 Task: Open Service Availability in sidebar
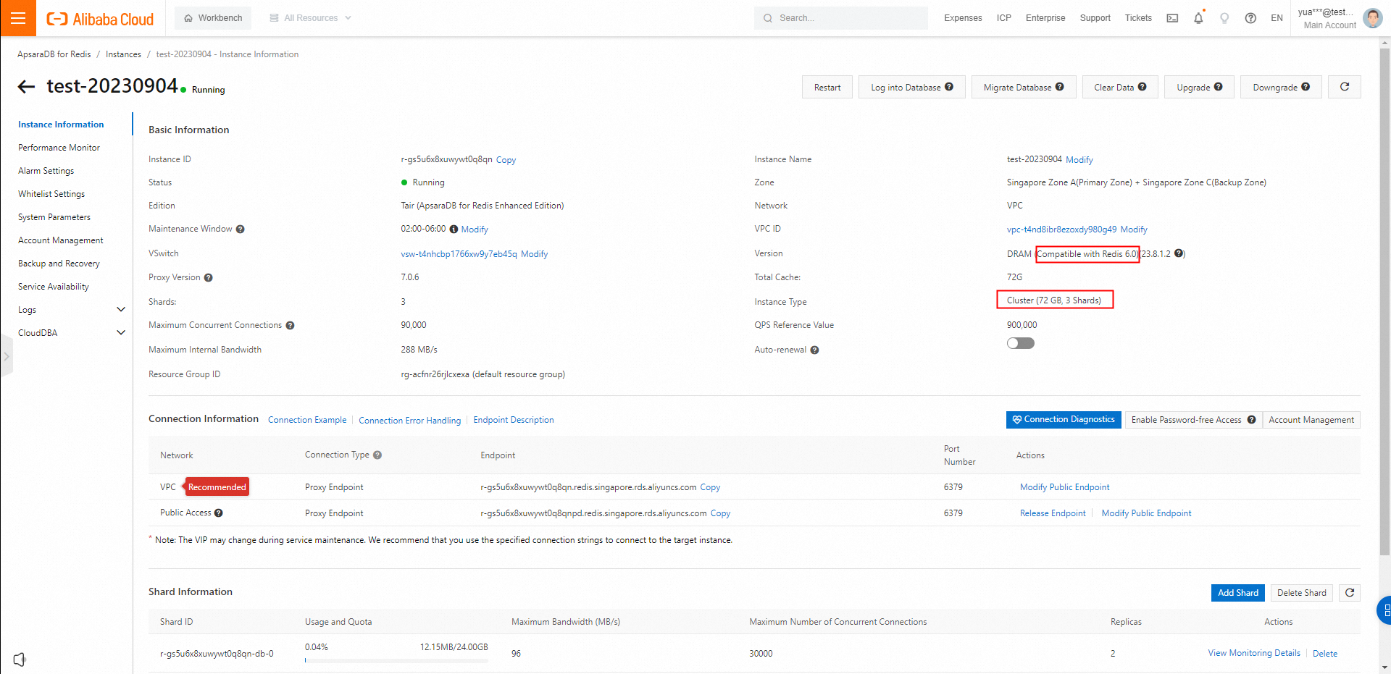(54, 287)
